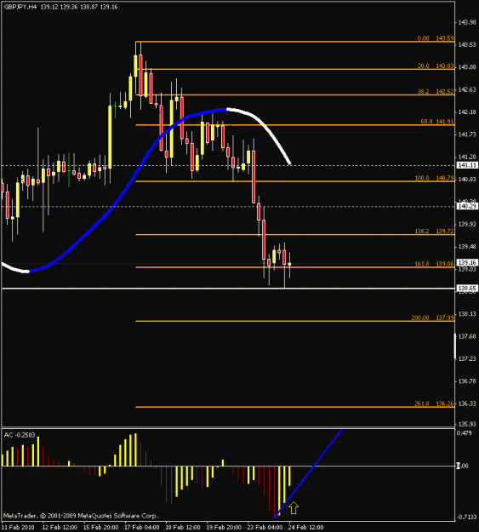Click the 137.23 price scale value

pos(467,359)
